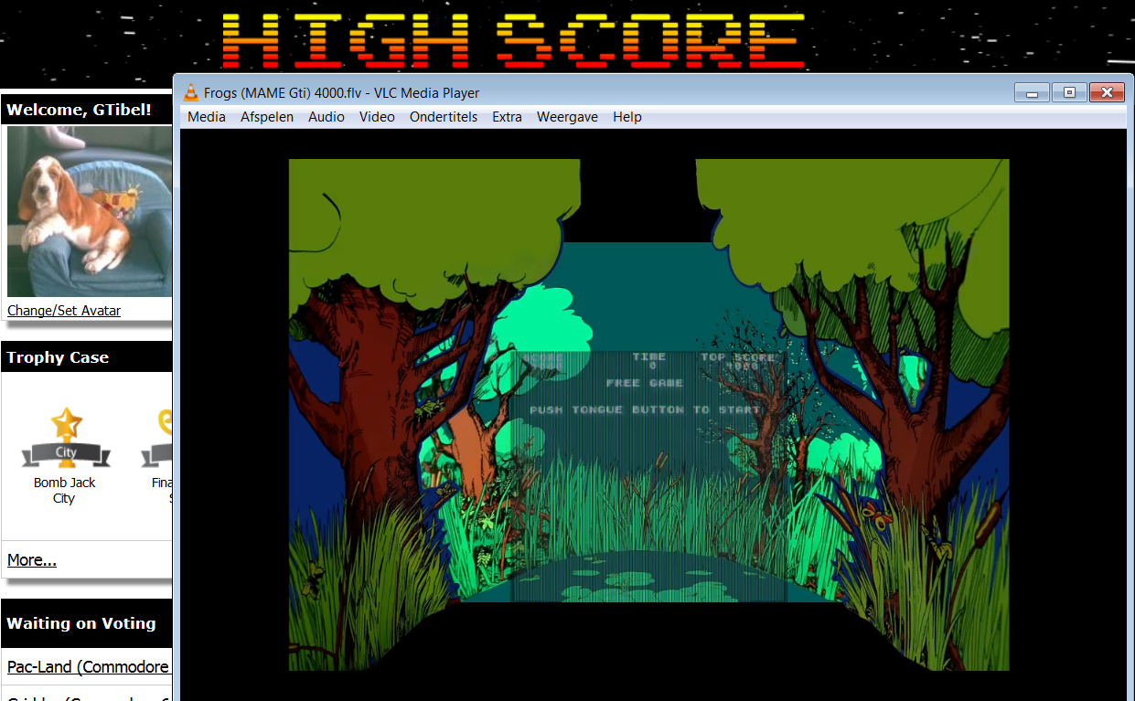Click the Bomb Jack City trophy icon
Screen dimensions: 1135x701
[x=66, y=438]
